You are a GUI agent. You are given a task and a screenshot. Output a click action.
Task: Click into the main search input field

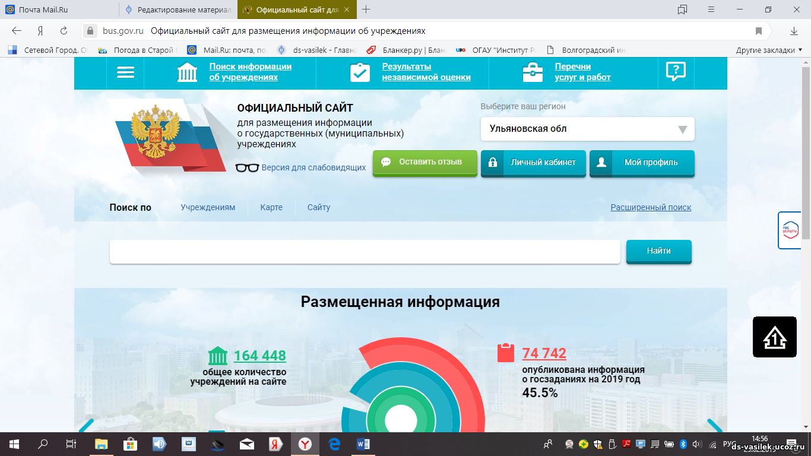(365, 252)
